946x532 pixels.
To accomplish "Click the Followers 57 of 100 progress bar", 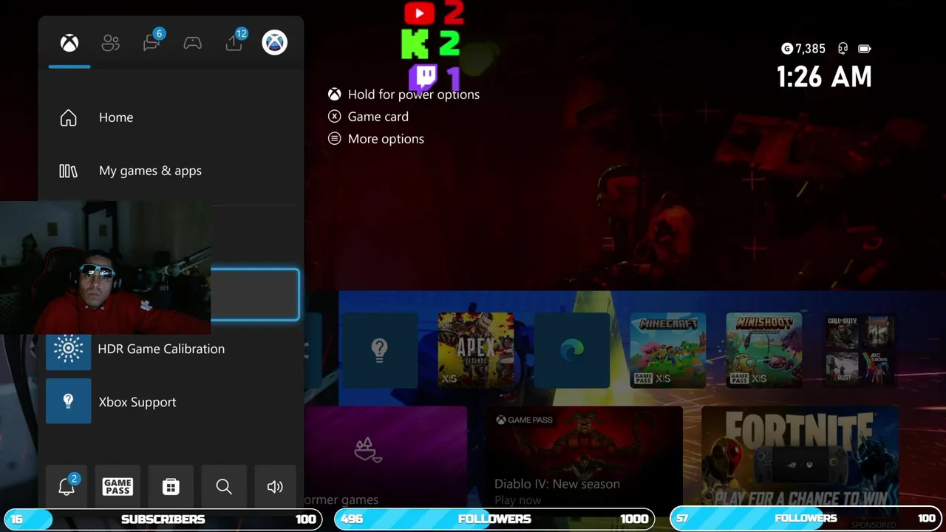I will point(806,519).
